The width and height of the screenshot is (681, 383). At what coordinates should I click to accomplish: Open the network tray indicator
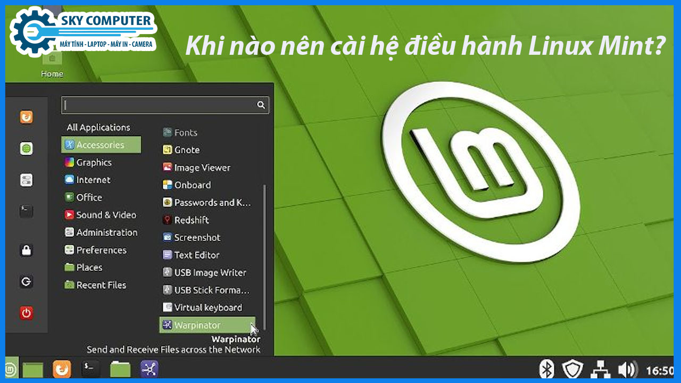(600, 368)
